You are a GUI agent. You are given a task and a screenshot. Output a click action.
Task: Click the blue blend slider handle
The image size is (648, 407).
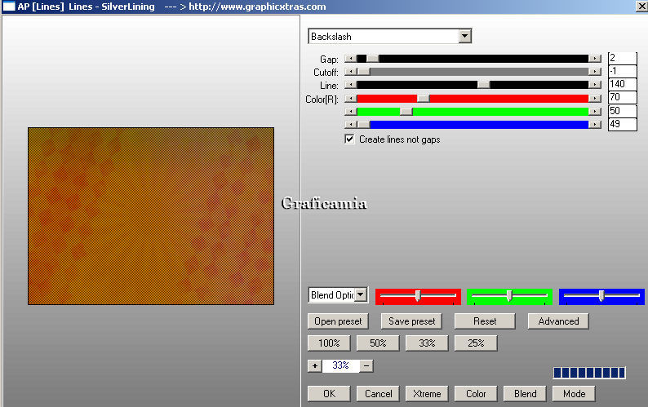(x=601, y=295)
